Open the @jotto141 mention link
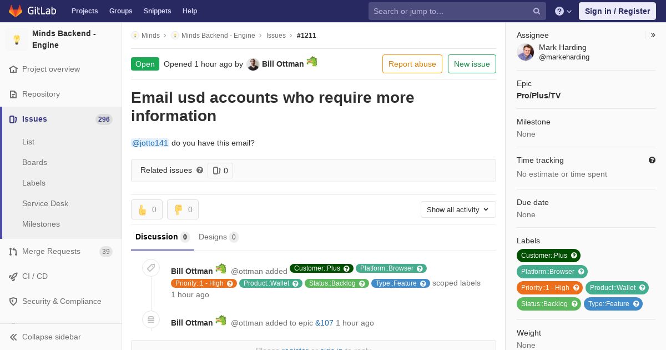The width and height of the screenshot is (666, 350). (150, 143)
